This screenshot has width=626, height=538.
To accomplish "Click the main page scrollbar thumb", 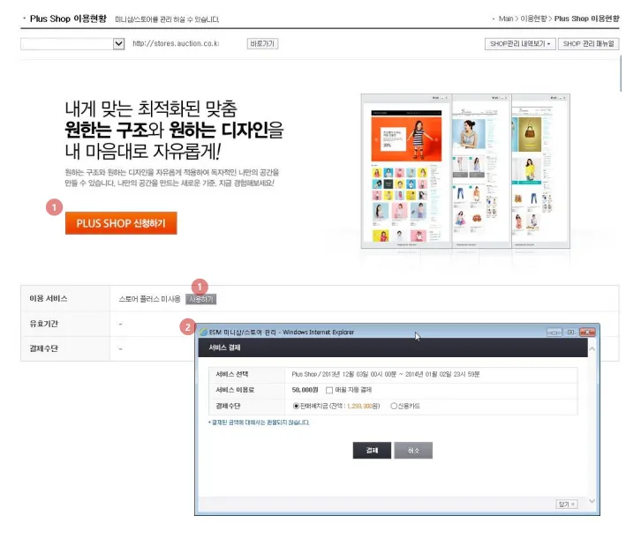I will [x=622, y=74].
